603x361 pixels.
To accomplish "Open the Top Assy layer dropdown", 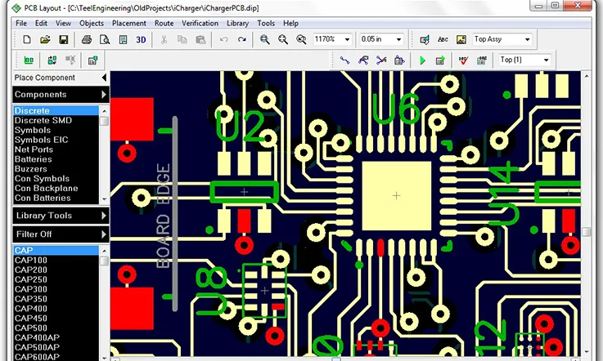I will [x=527, y=39].
